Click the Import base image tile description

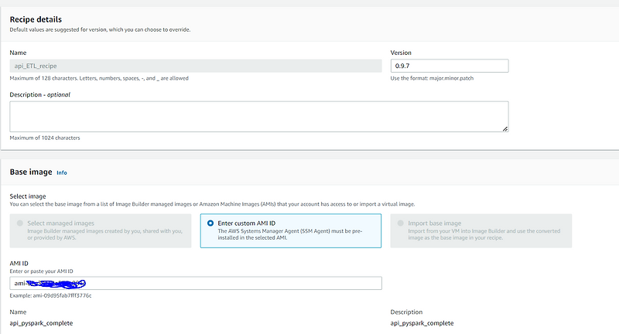484,234
